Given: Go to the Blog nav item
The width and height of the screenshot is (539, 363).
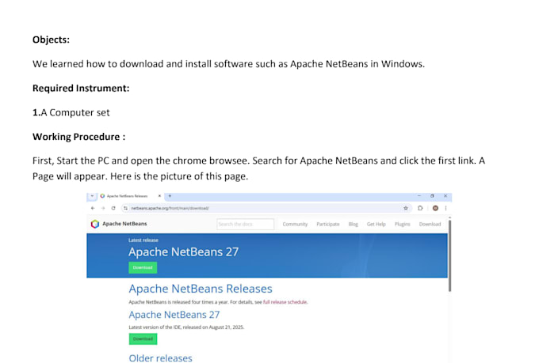Looking at the screenshot, I should 353,224.
